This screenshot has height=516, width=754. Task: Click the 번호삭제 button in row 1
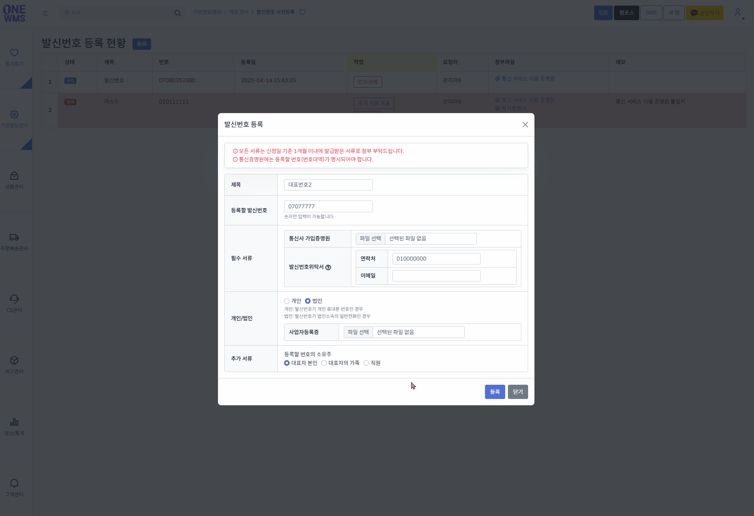(x=368, y=82)
